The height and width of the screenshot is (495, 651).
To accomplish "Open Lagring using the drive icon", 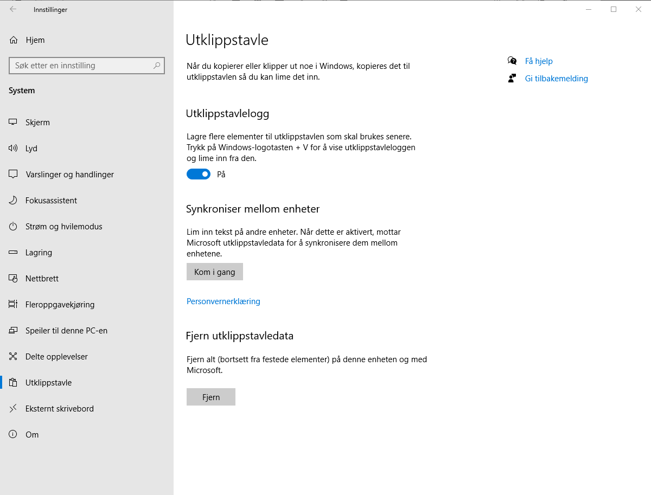I will click(x=12, y=252).
